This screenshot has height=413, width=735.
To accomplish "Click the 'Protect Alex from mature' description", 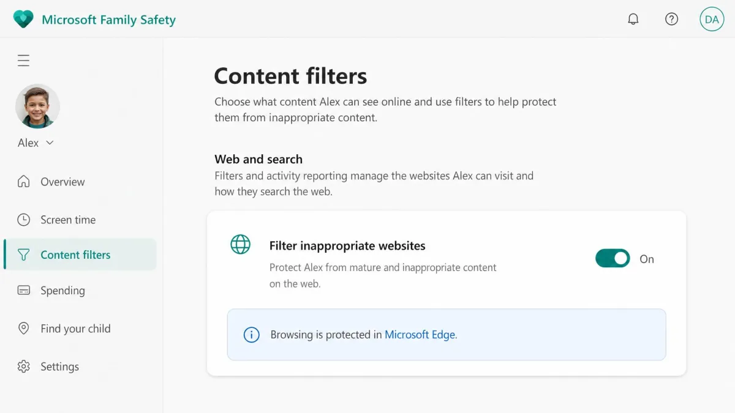I will click(x=383, y=275).
